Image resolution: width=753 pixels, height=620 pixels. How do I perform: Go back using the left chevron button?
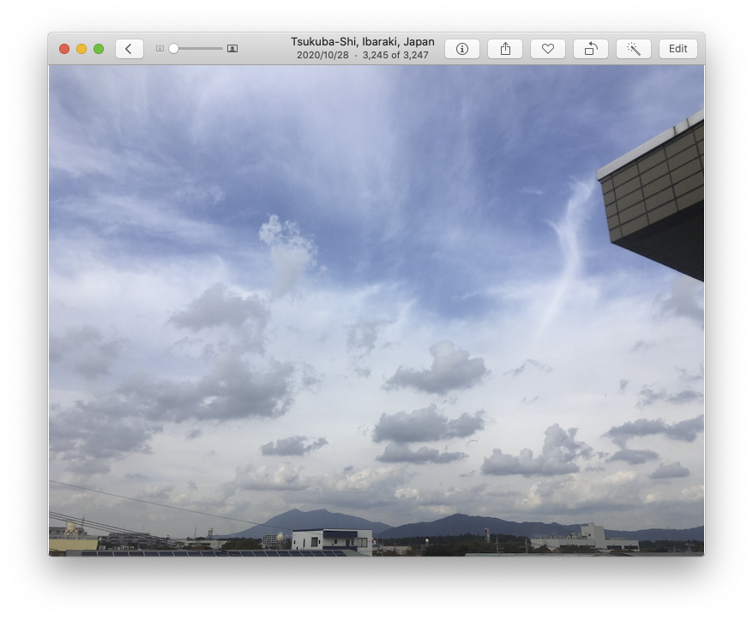tap(129, 49)
